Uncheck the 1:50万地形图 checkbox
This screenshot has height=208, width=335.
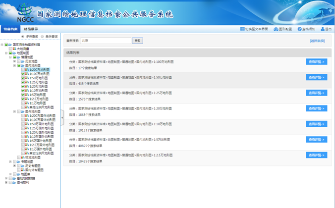point(23,78)
